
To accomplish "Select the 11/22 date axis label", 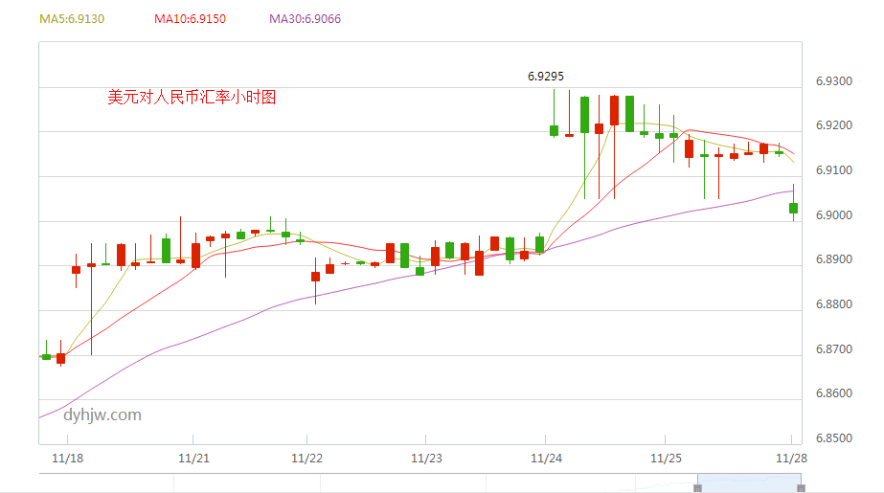I will [308, 459].
